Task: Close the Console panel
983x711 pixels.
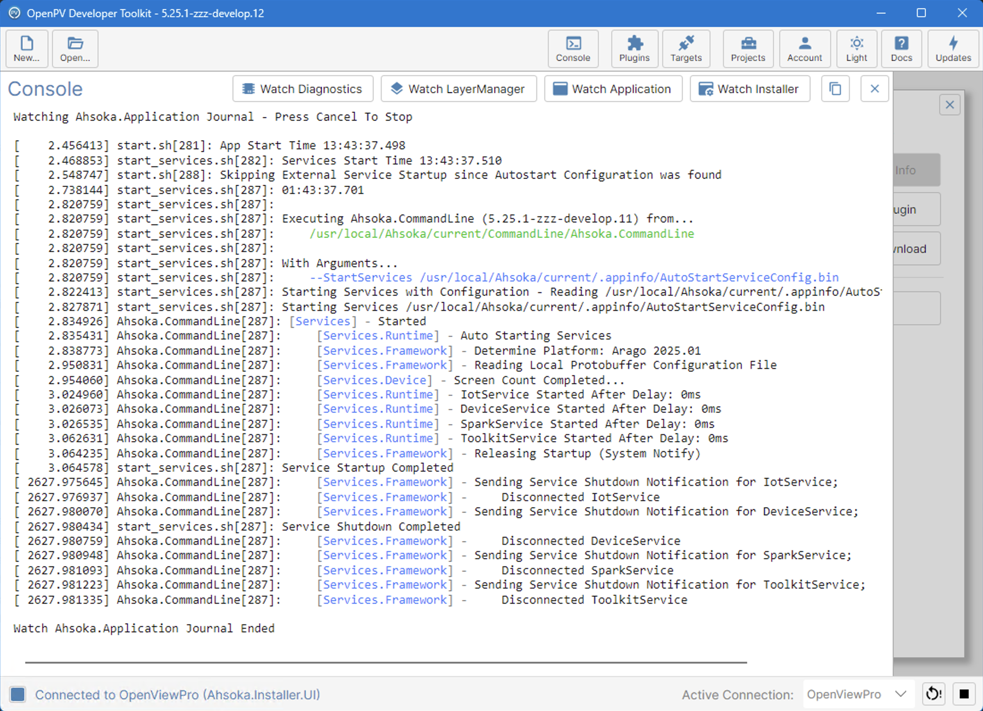Action: (x=874, y=89)
